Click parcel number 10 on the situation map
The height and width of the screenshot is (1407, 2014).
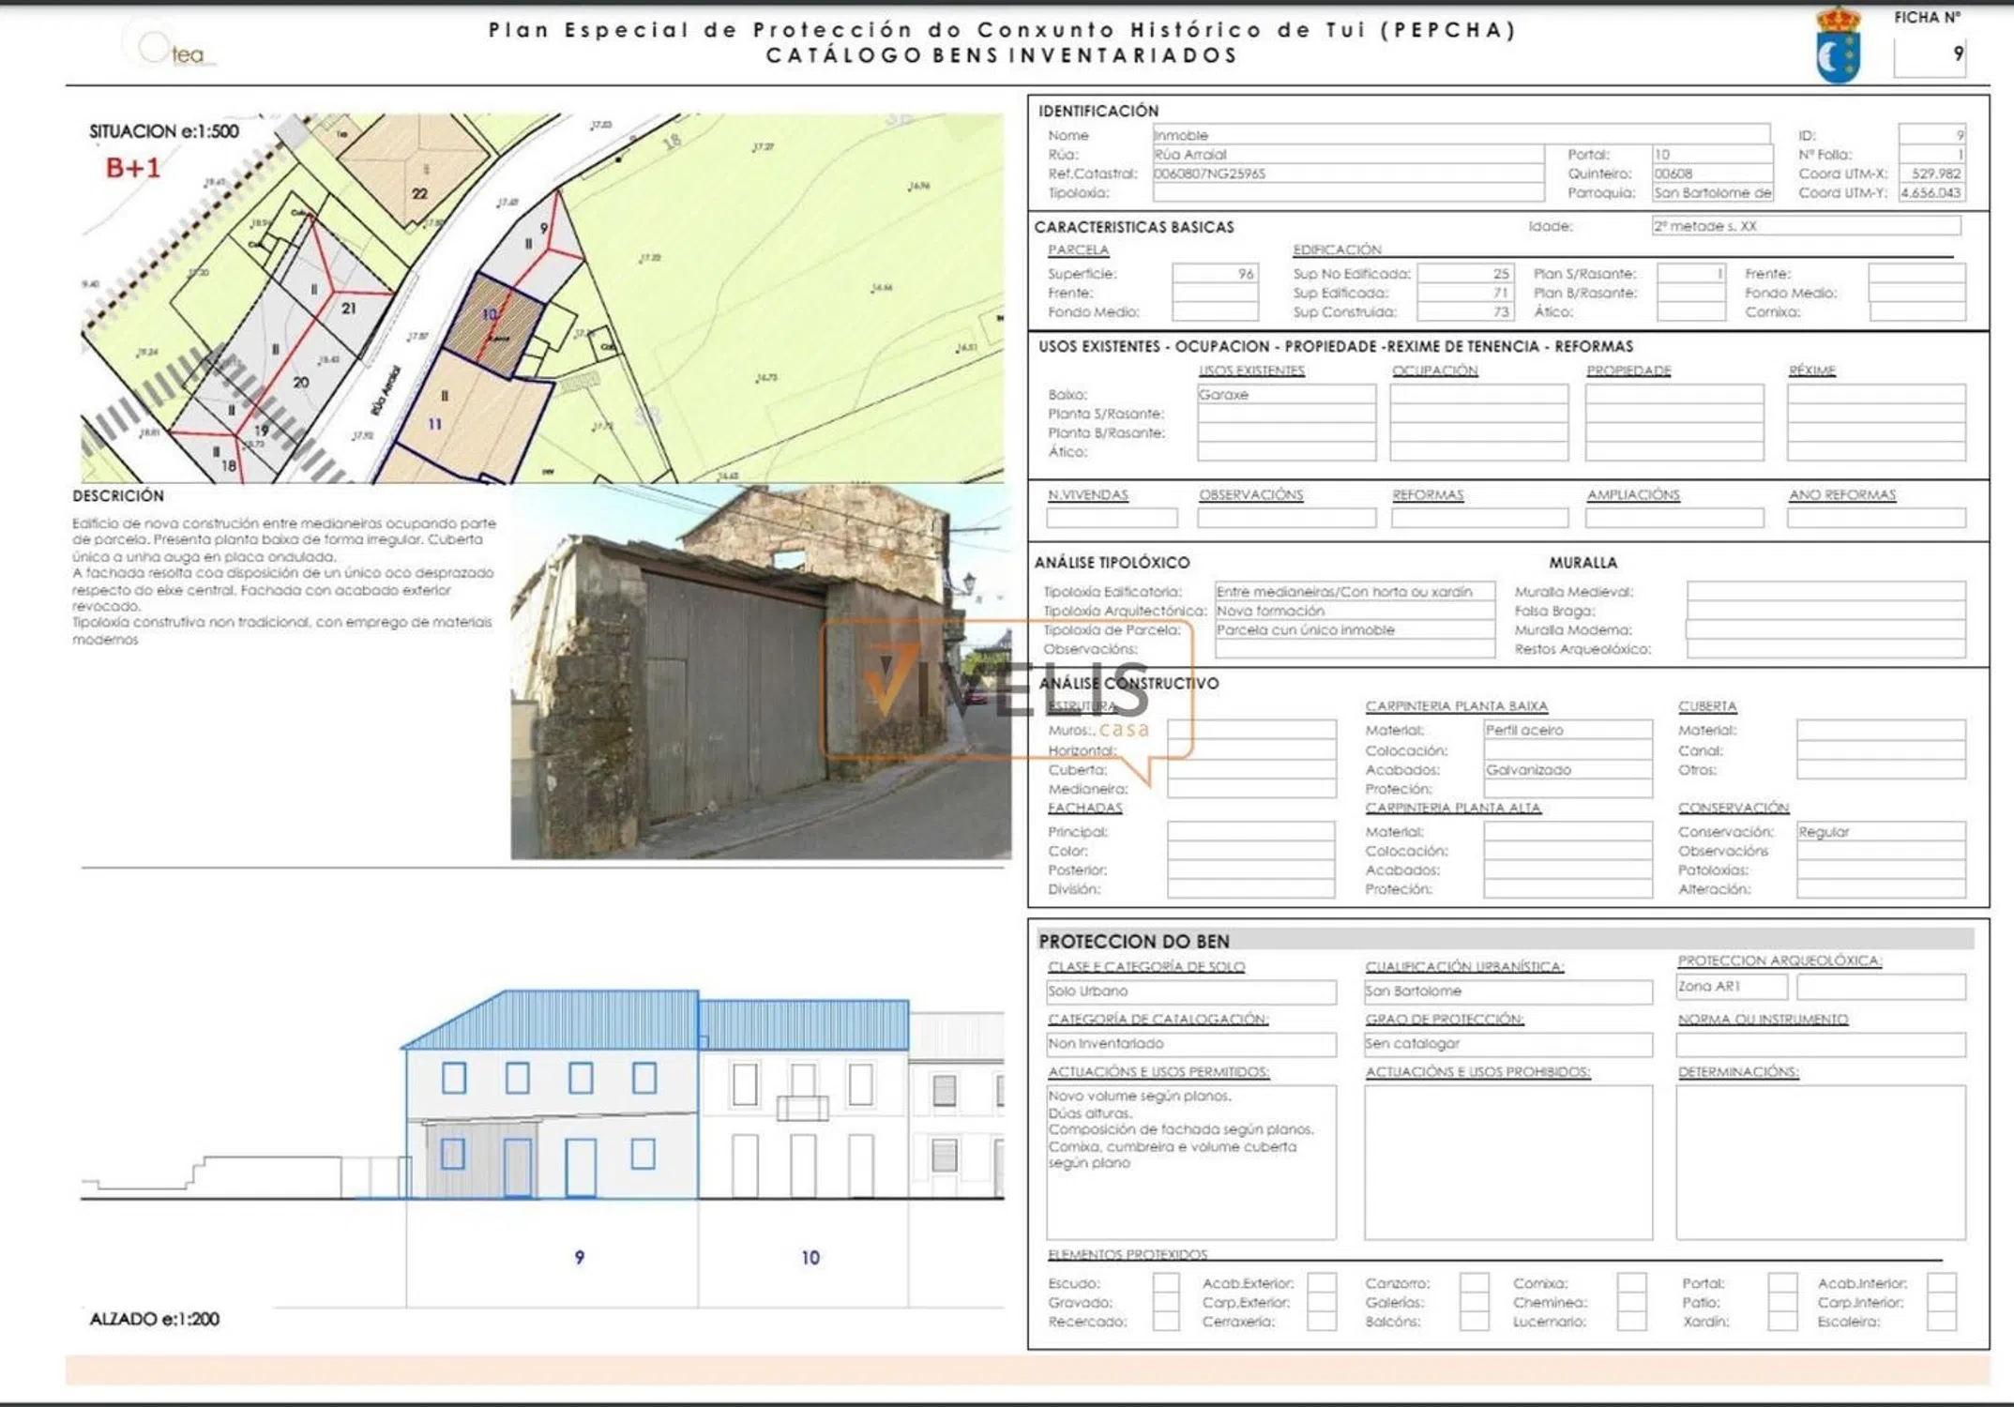point(490,315)
